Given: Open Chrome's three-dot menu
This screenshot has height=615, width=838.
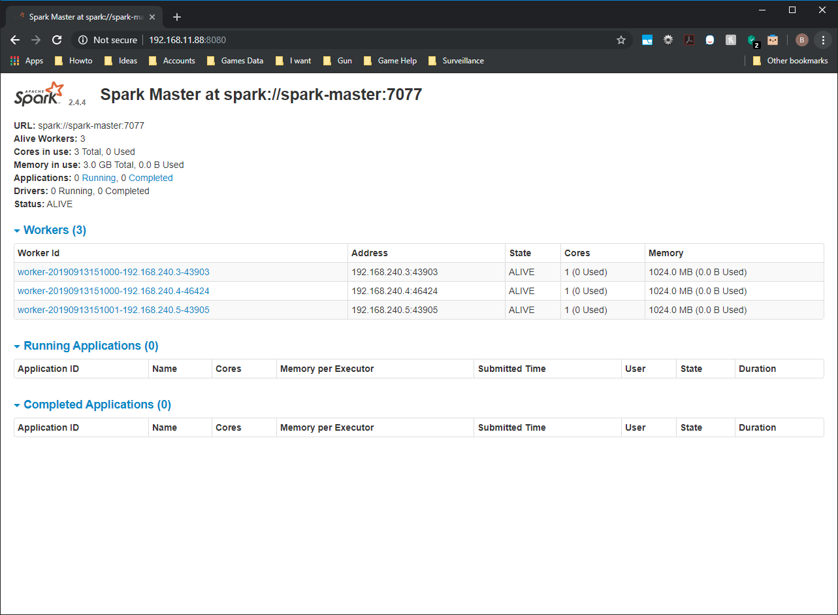Looking at the screenshot, I should 823,40.
